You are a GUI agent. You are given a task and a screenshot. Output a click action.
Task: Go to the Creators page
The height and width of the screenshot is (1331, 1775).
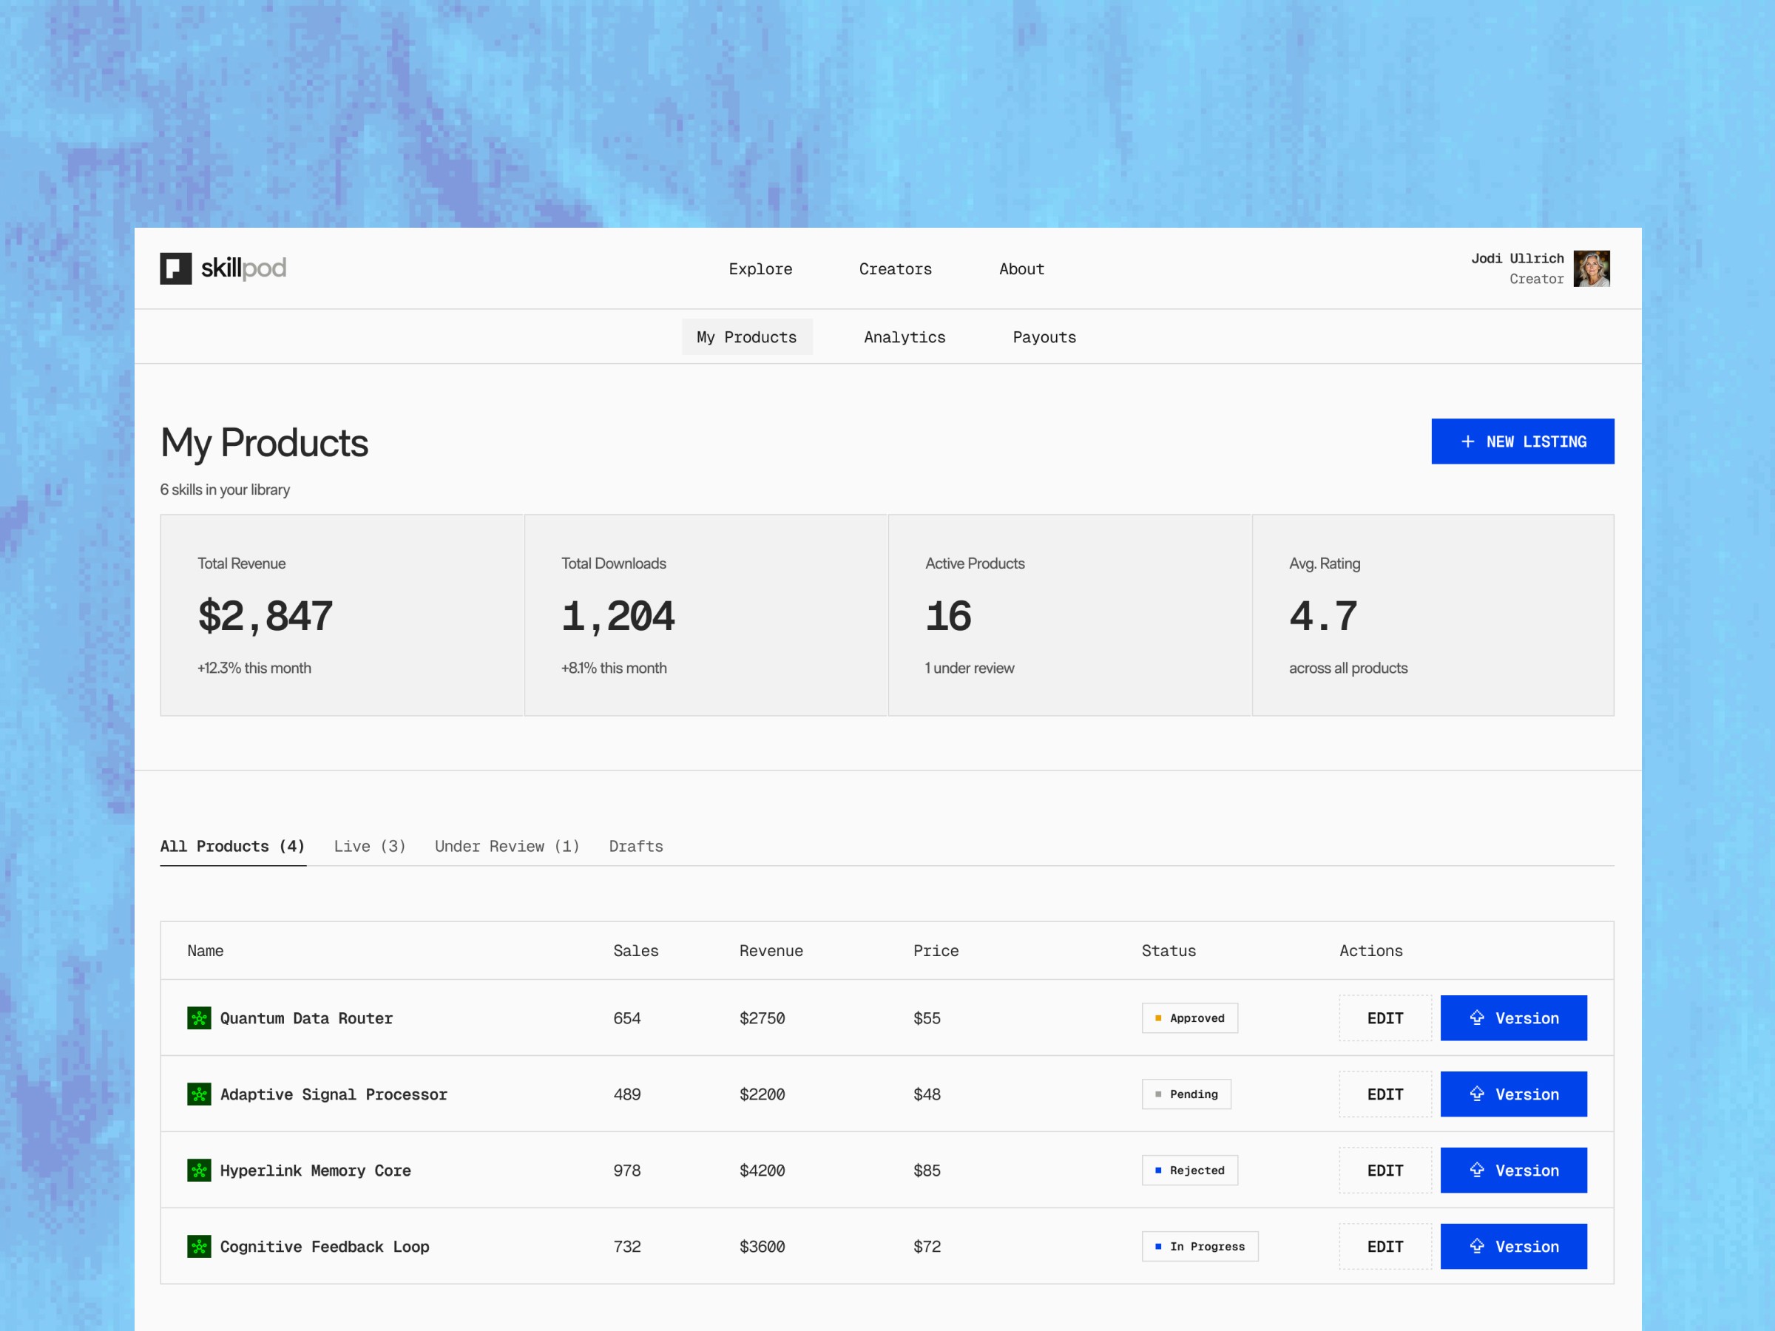tap(895, 268)
